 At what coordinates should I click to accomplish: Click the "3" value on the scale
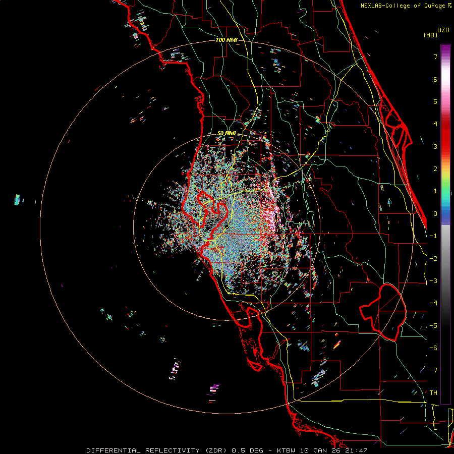(x=435, y=146)
